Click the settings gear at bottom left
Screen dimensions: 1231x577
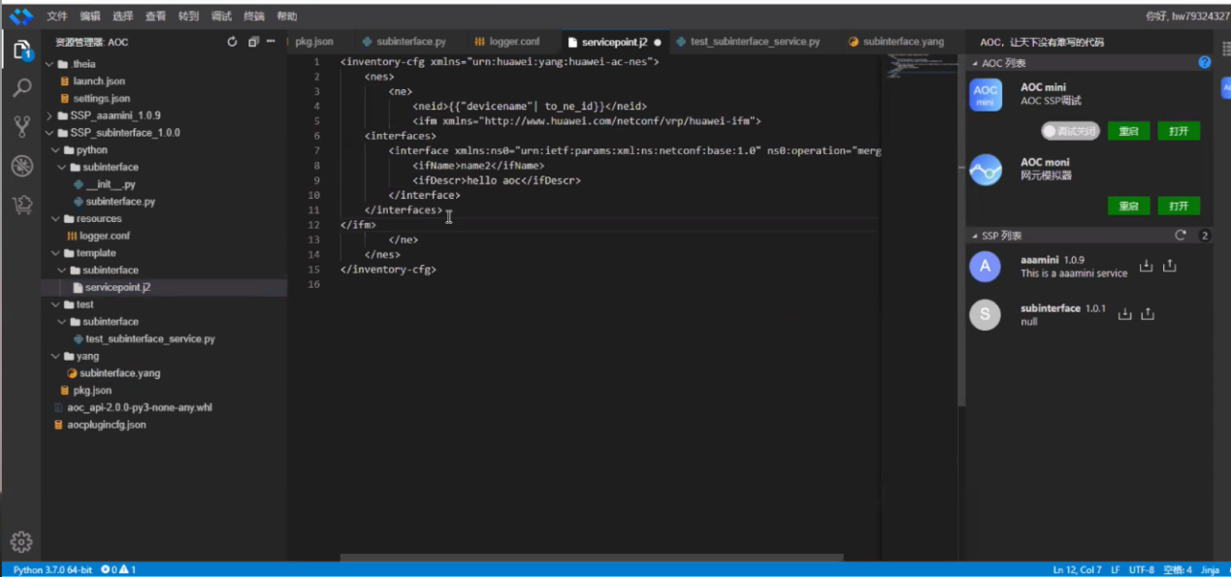tap(21, 541)
